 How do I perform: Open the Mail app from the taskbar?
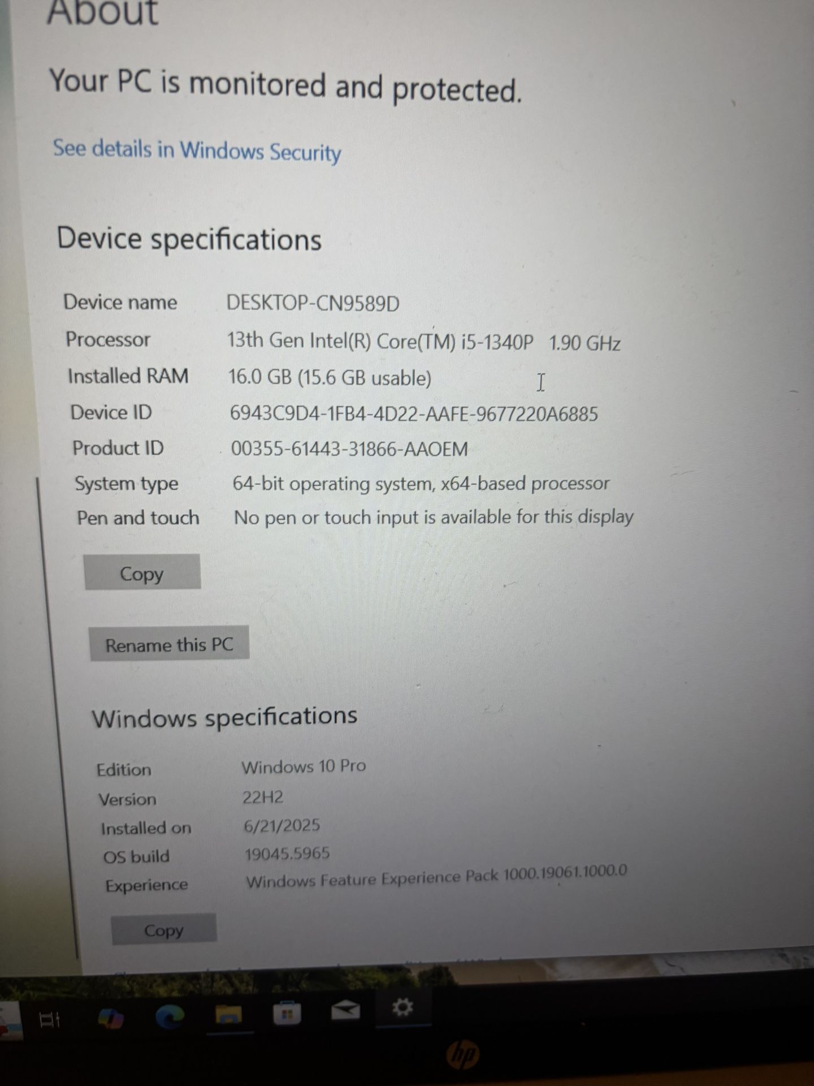pyautogui.click(x=345, y=1010)
